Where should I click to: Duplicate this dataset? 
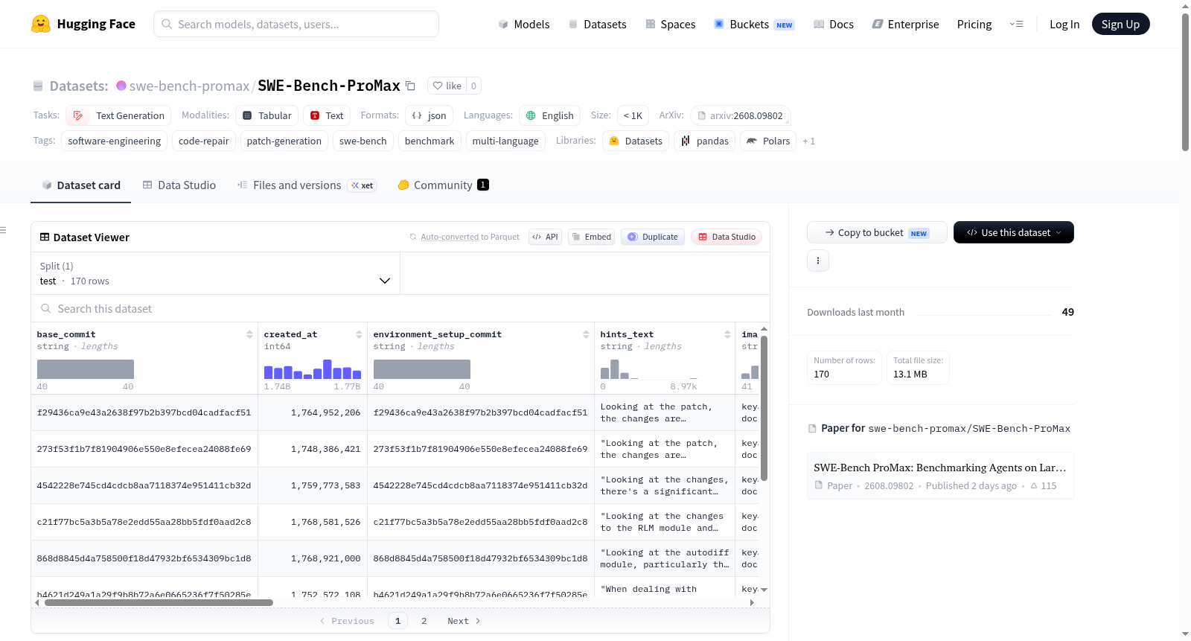653,237
